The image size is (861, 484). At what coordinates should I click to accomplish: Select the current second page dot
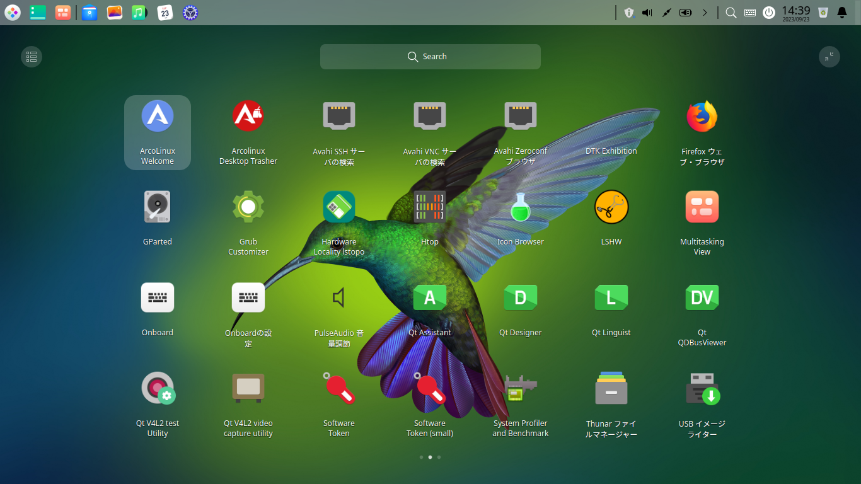point(430,457)
